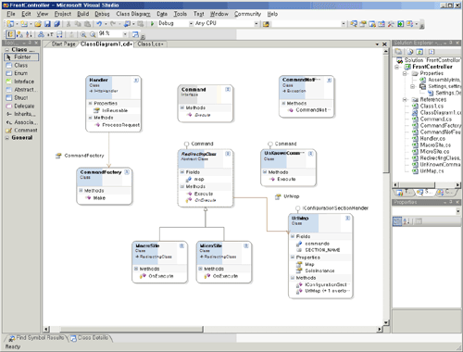Click the RedirectingClass shape header
This screenshot has height=352, width=463.
(206, 158)
